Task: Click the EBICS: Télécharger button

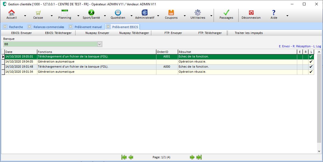Action: [58, 33]
